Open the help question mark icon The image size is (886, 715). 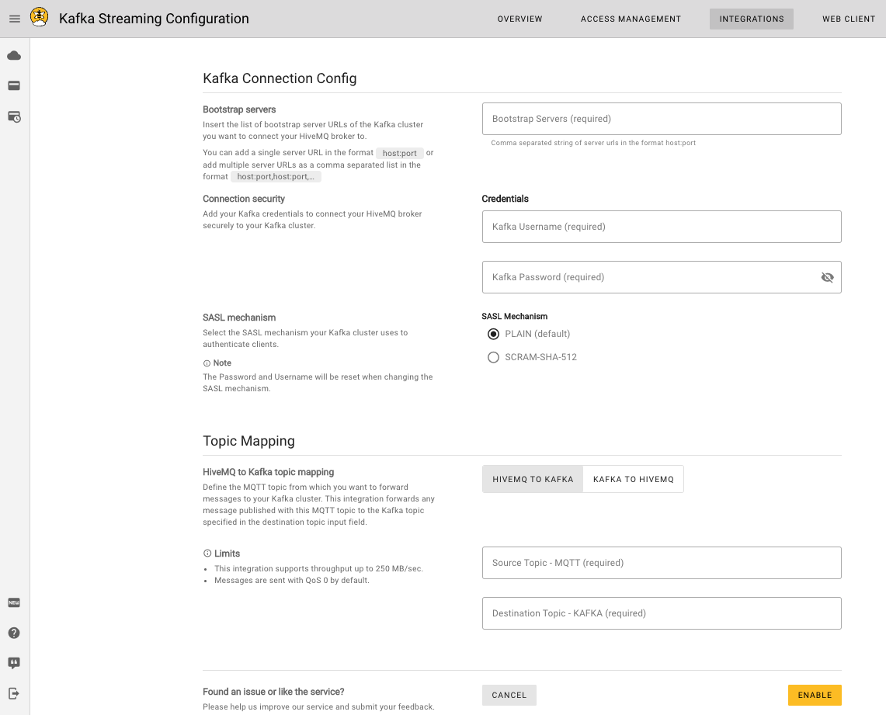click(x=14, y=633)
